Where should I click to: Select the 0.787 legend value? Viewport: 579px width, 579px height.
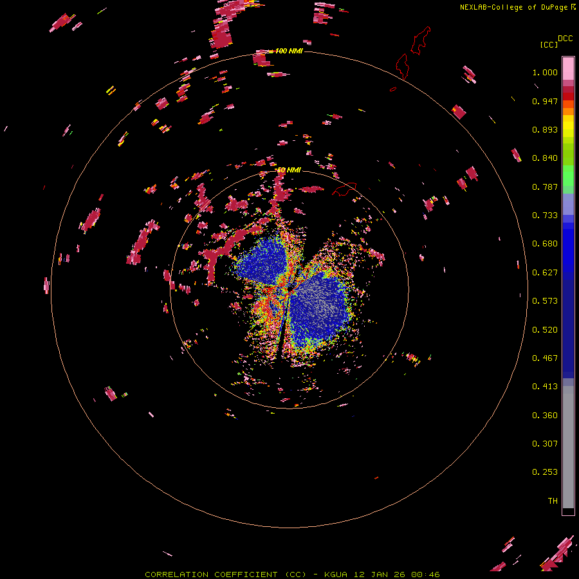545,187
